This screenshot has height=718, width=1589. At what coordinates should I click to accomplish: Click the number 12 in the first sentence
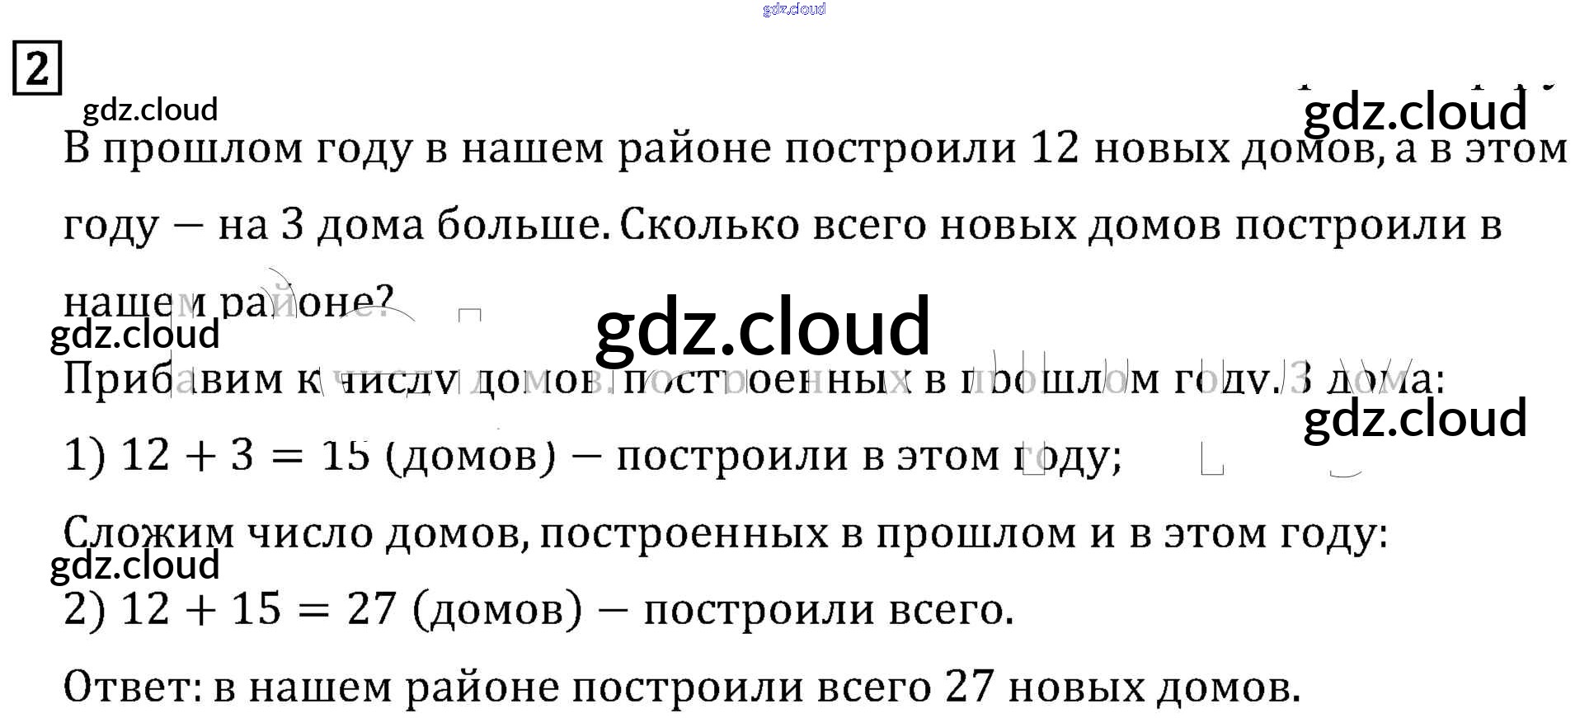click(1055, 148)
